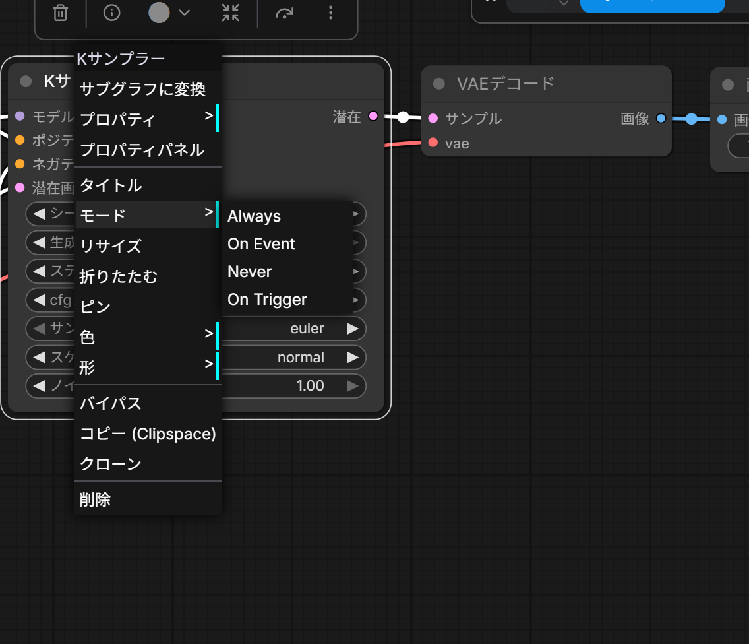Click right arrow on 1.00 denoise widget
The height and width of the screenshot is (644, 749).
tap(353, 386)
